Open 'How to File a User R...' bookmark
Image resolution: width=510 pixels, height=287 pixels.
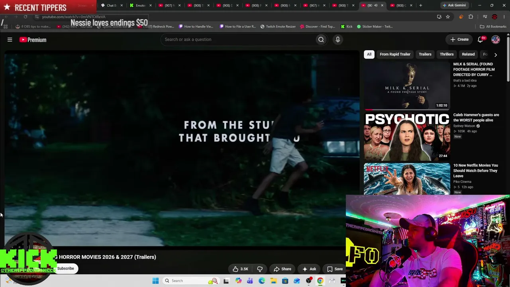pos(237,27)
